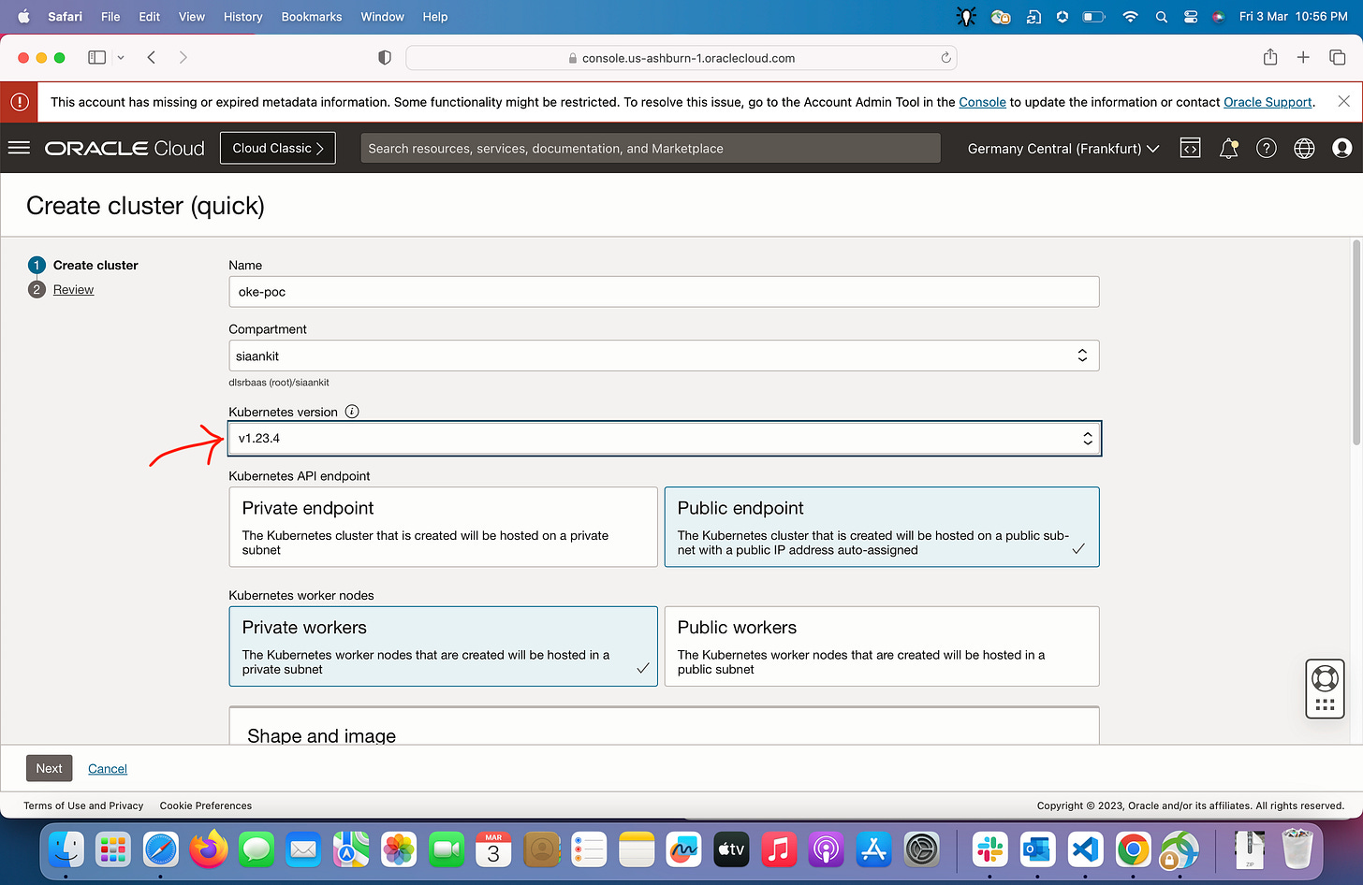Show Safari tab overview
Image resolution: width=1363 pixels, height=885 pixels.
point(1338,57)
